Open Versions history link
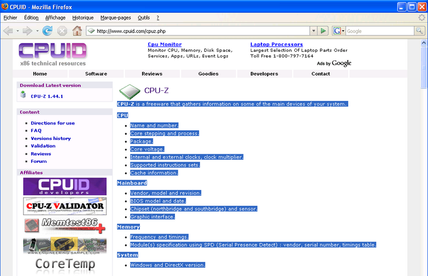 [x=51, y=138]
